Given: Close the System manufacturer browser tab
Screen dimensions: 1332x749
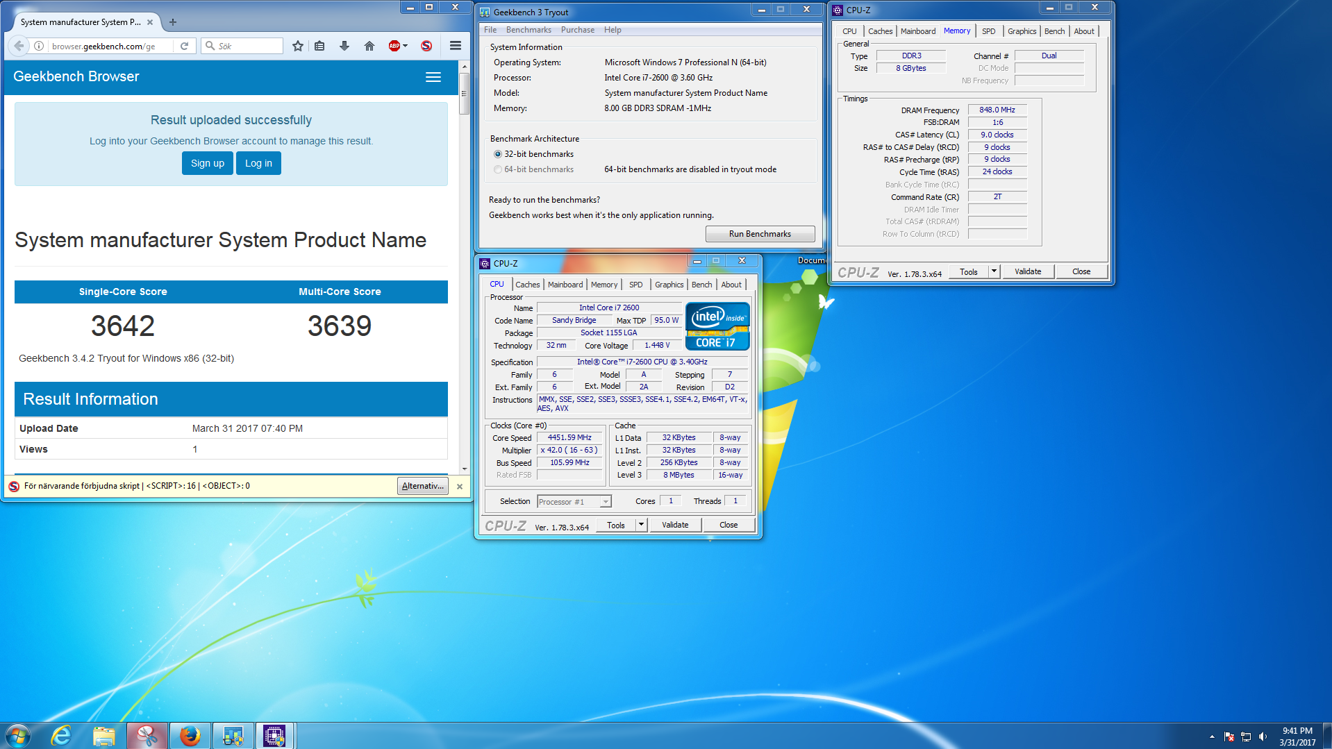Looking at the screenshot, I should coord(150,22).
